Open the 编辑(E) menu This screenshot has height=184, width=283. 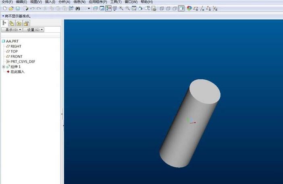click(x=21, y=2)
